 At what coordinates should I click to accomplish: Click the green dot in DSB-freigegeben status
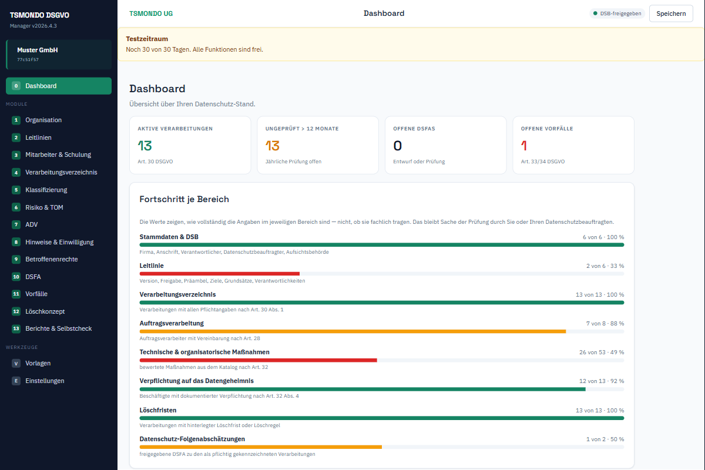click(595, 13)
